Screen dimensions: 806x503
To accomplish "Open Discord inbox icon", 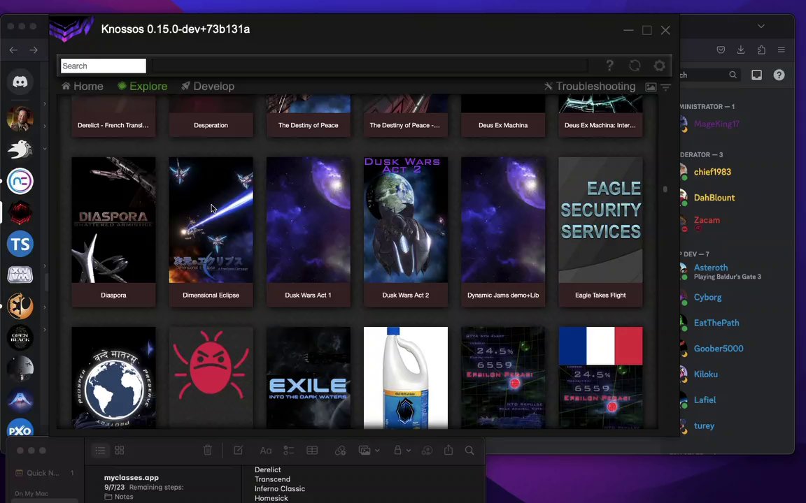I will coord(756,75).
